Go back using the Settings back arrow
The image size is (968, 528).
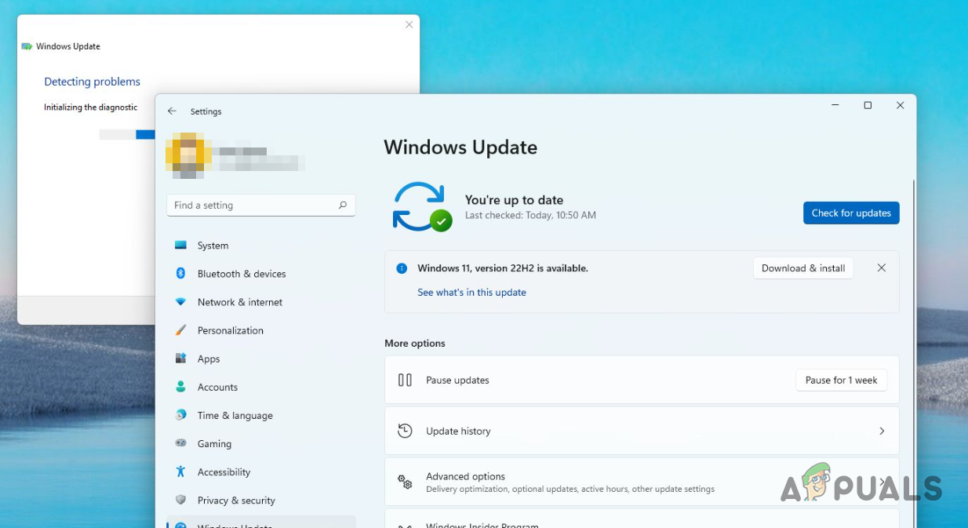[x=172, y=111]
